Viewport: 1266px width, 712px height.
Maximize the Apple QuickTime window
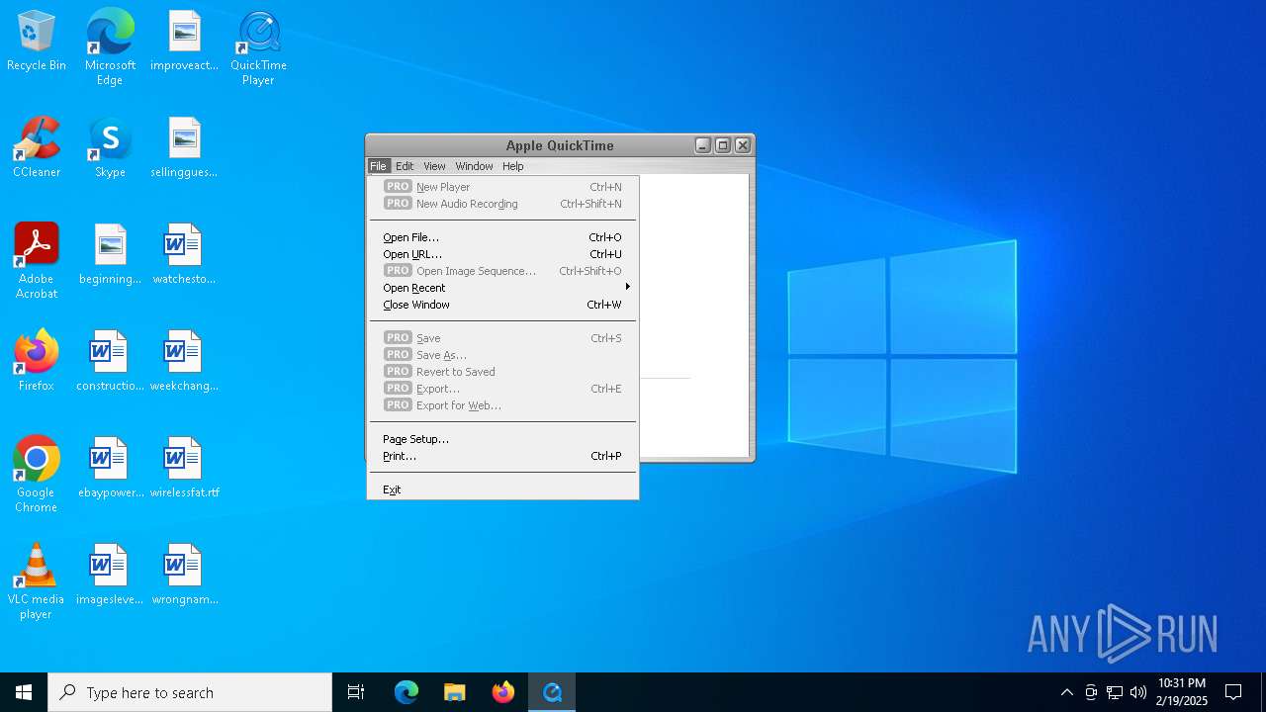[722, 145]
